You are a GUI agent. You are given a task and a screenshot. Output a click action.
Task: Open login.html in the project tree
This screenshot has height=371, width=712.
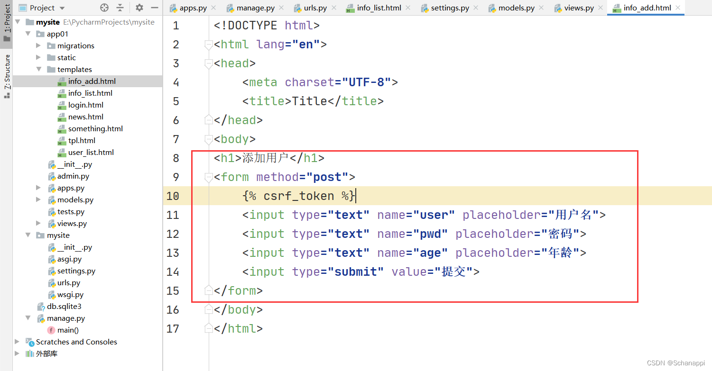(85, 105)
